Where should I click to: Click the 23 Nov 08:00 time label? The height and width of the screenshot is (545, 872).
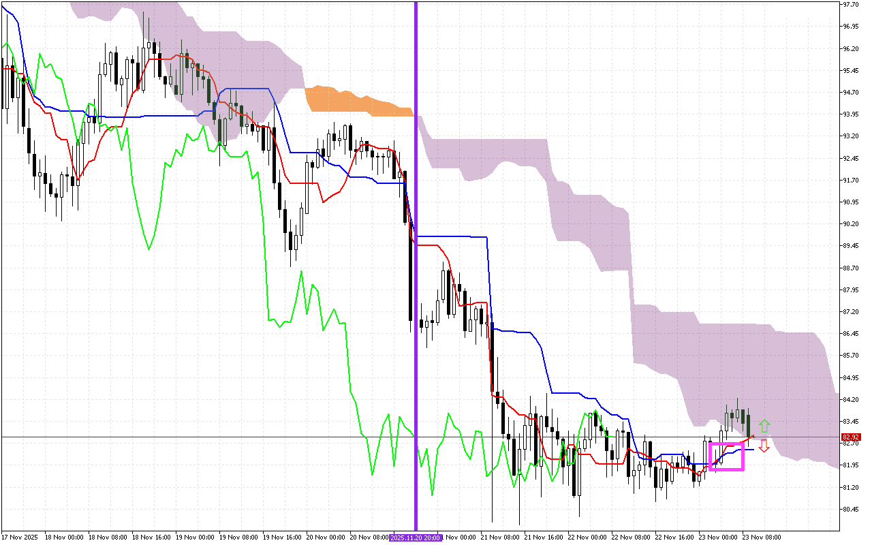coord(761,538)
